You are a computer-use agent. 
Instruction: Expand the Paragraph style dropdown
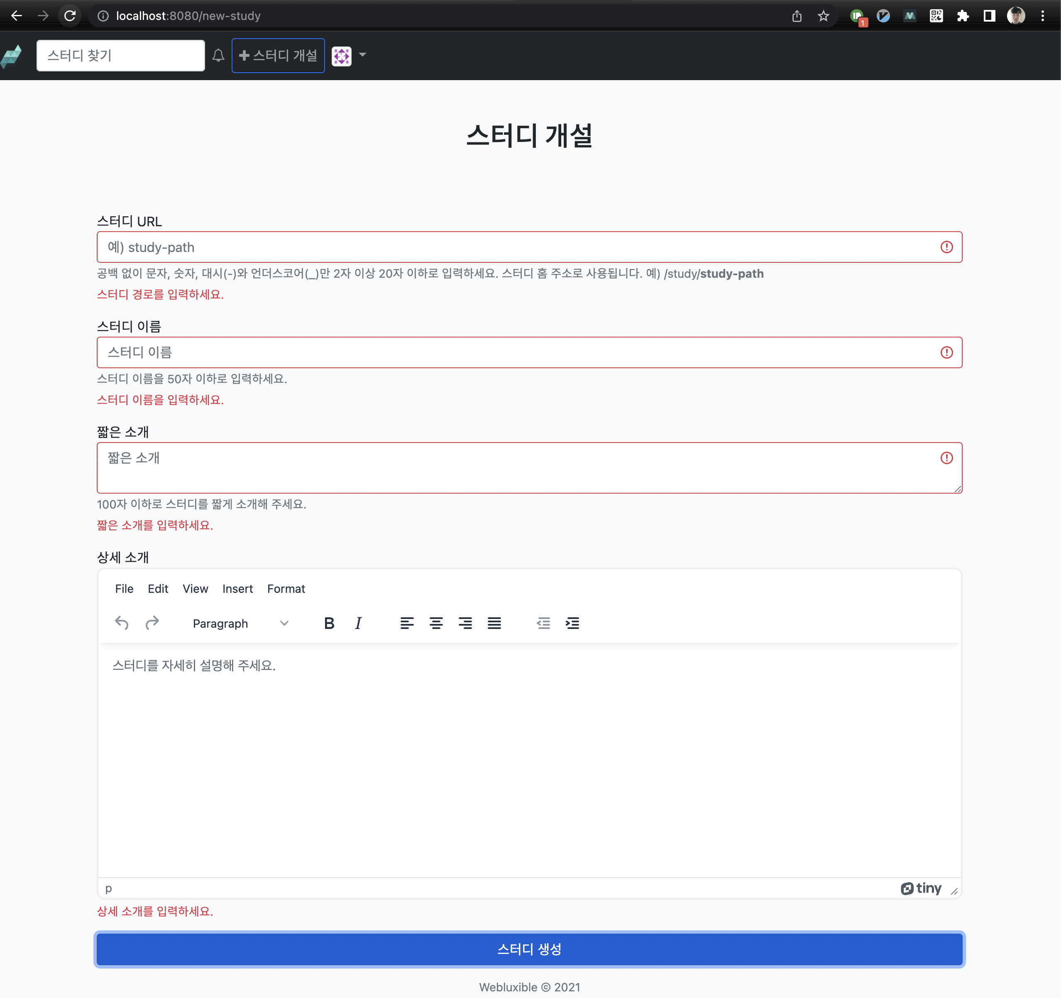(240, 624)
